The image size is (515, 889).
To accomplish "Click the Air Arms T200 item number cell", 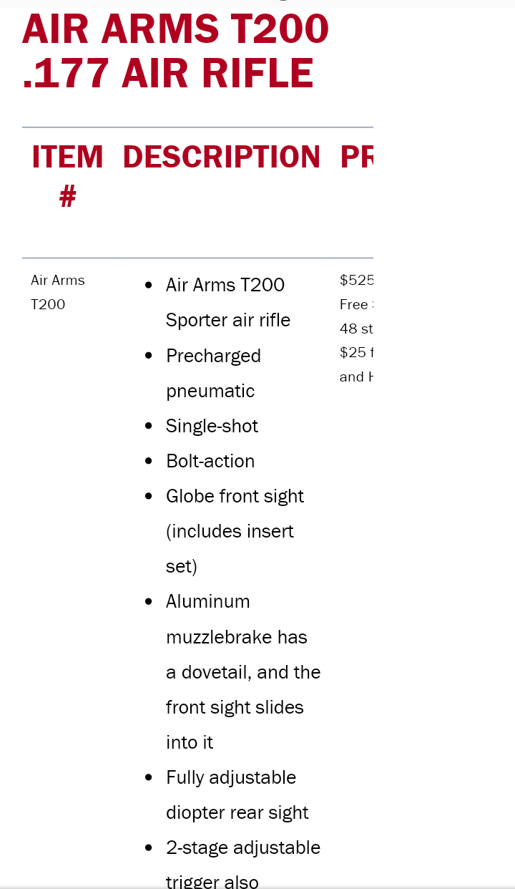I will click(x=58, y=292).
